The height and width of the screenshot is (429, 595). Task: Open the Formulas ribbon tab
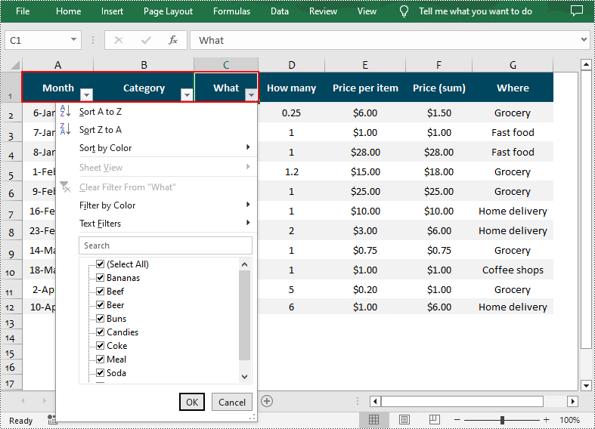(x=231, y=11)
